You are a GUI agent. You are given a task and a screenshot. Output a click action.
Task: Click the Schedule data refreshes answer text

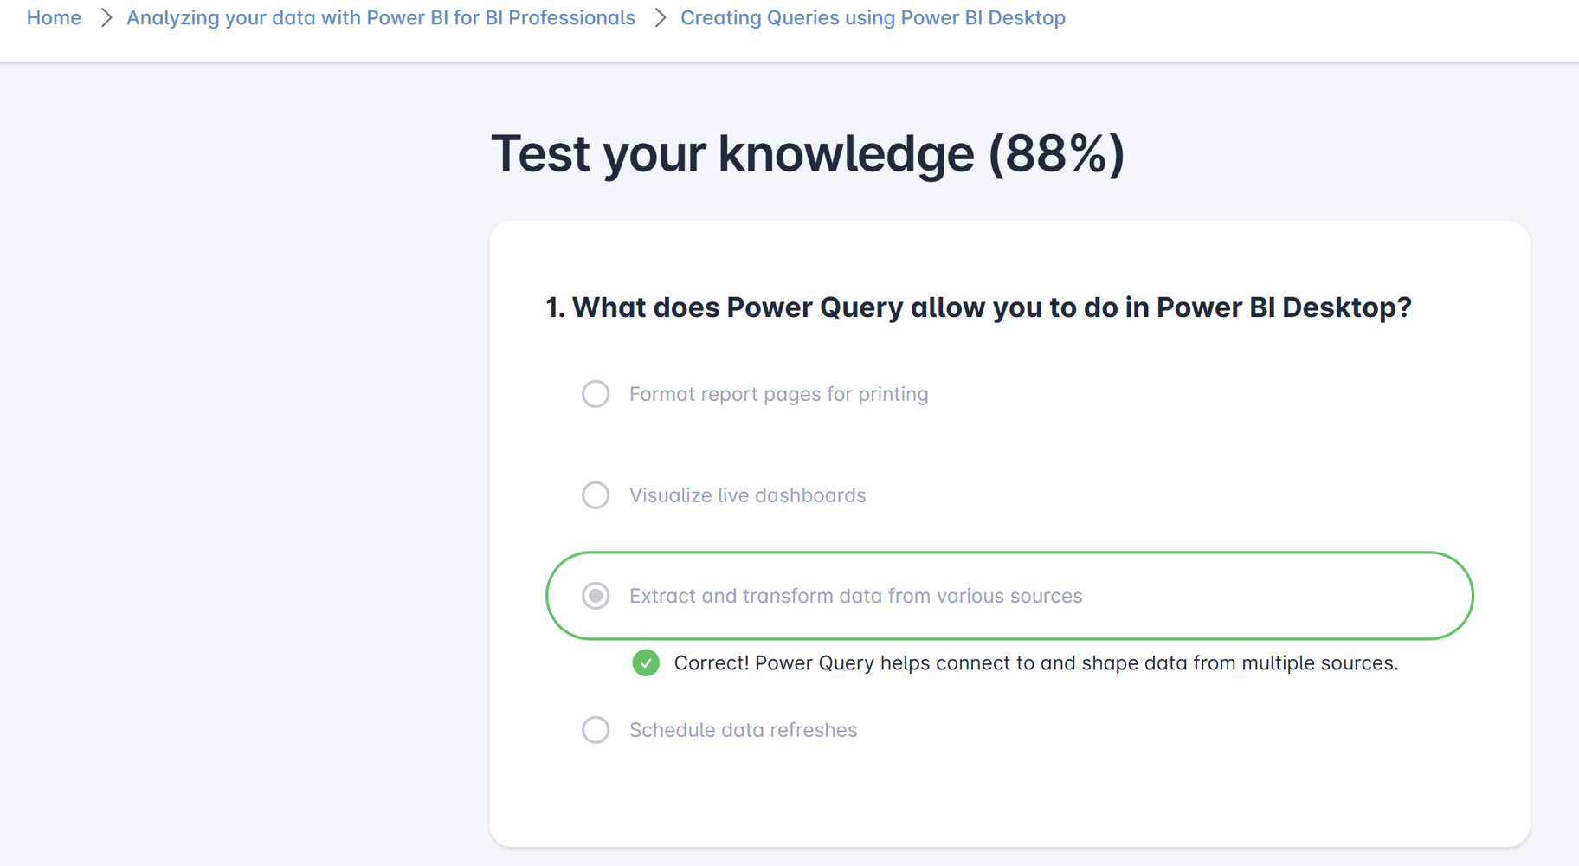pos(743,730)
